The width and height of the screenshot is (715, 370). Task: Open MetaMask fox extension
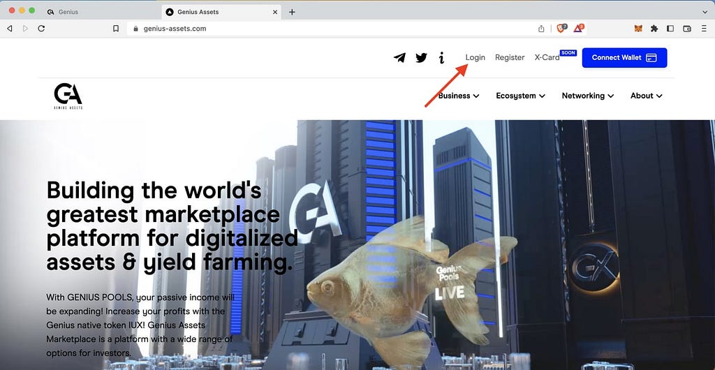pyautogui.click(x=638, y=28)
